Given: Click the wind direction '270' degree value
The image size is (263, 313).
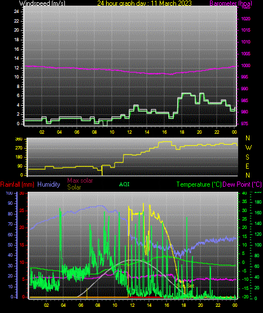Looking at the screenshot, I should tap(19, 148).
